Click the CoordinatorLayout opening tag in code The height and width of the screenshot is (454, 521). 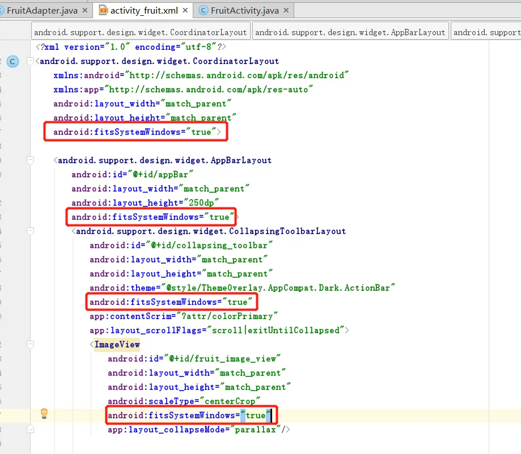click(x=157, y=61)
